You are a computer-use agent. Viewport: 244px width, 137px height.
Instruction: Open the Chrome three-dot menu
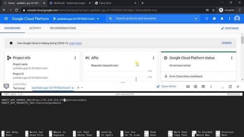[240, 10]
